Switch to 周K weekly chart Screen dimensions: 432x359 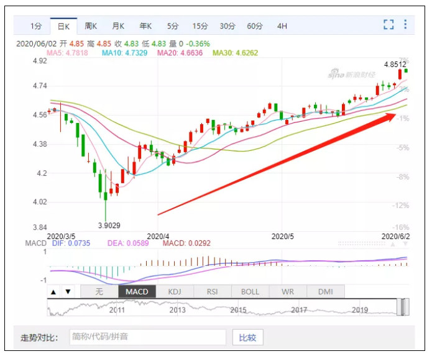(x=91, y=26)
